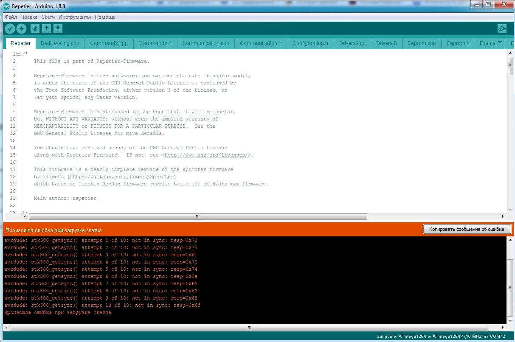515x342 pixels.
Task: Click the console scrollbar down arrow
Action: 510,321
